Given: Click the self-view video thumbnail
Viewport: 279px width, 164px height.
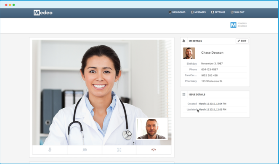Looking at the screenshot, I should coord(152,129).
